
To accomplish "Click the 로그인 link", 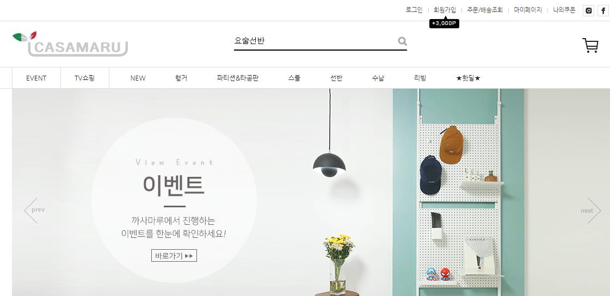I will click(x=414, y=10).
